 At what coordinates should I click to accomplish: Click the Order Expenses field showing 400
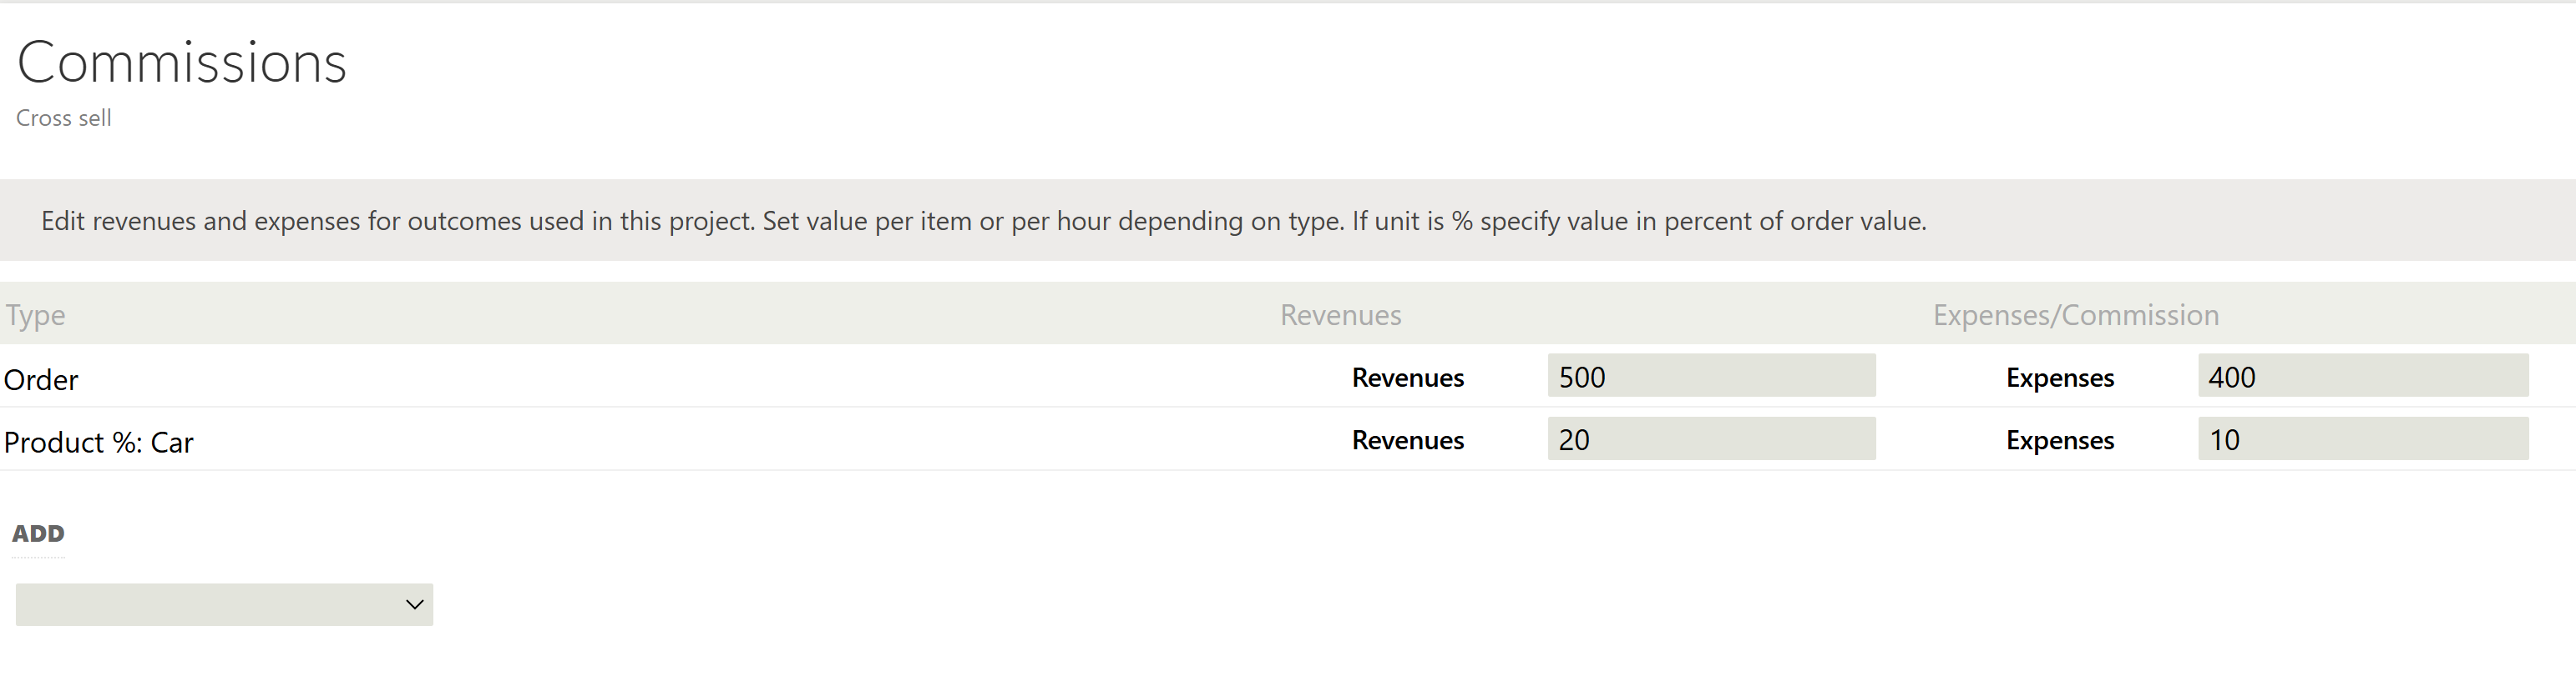click(2362, 377)
